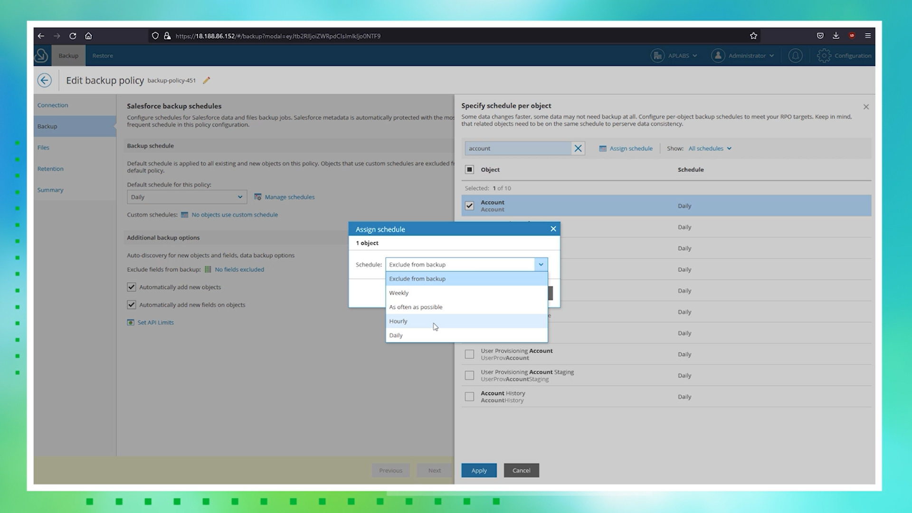Image resolution: width=912 pixels, height=513 pixels.
Task: Switch to the Restore tab
Action: pyautogui.click(x=103, y=56)
